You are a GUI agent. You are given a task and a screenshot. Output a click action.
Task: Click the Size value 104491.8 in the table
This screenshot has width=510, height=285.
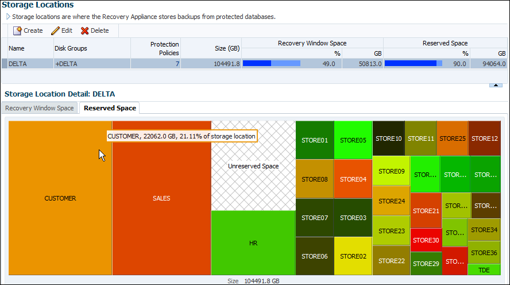point(227,64)
